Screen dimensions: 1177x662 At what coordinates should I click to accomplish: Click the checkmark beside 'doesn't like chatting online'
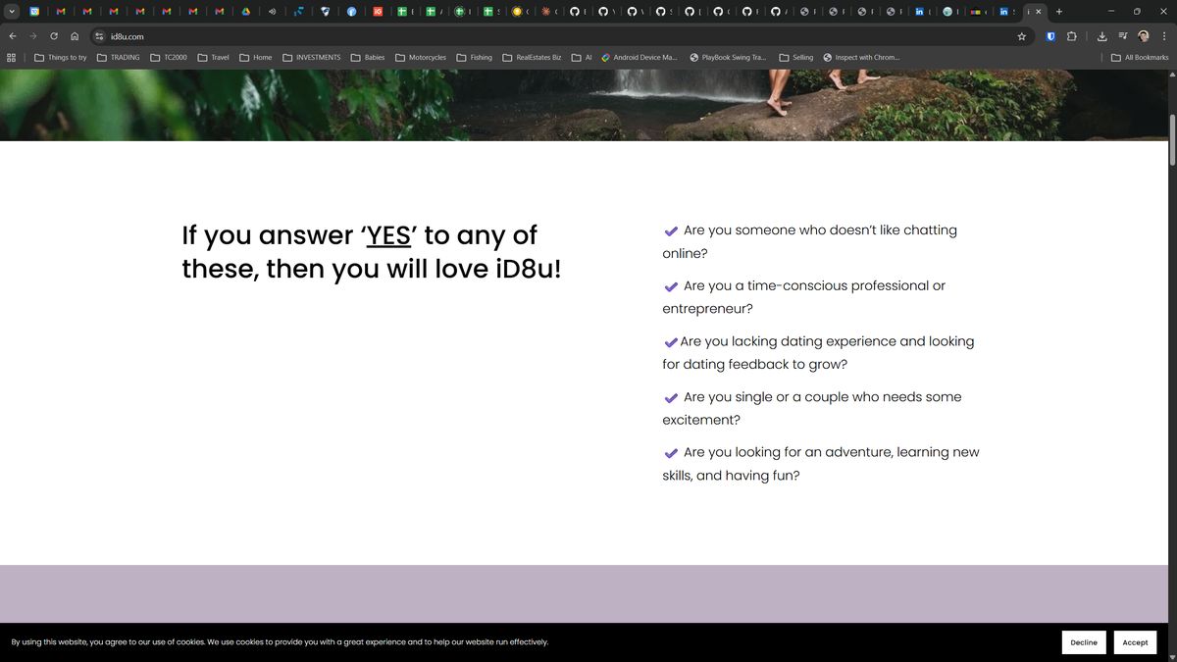click(x=671, y=231)
